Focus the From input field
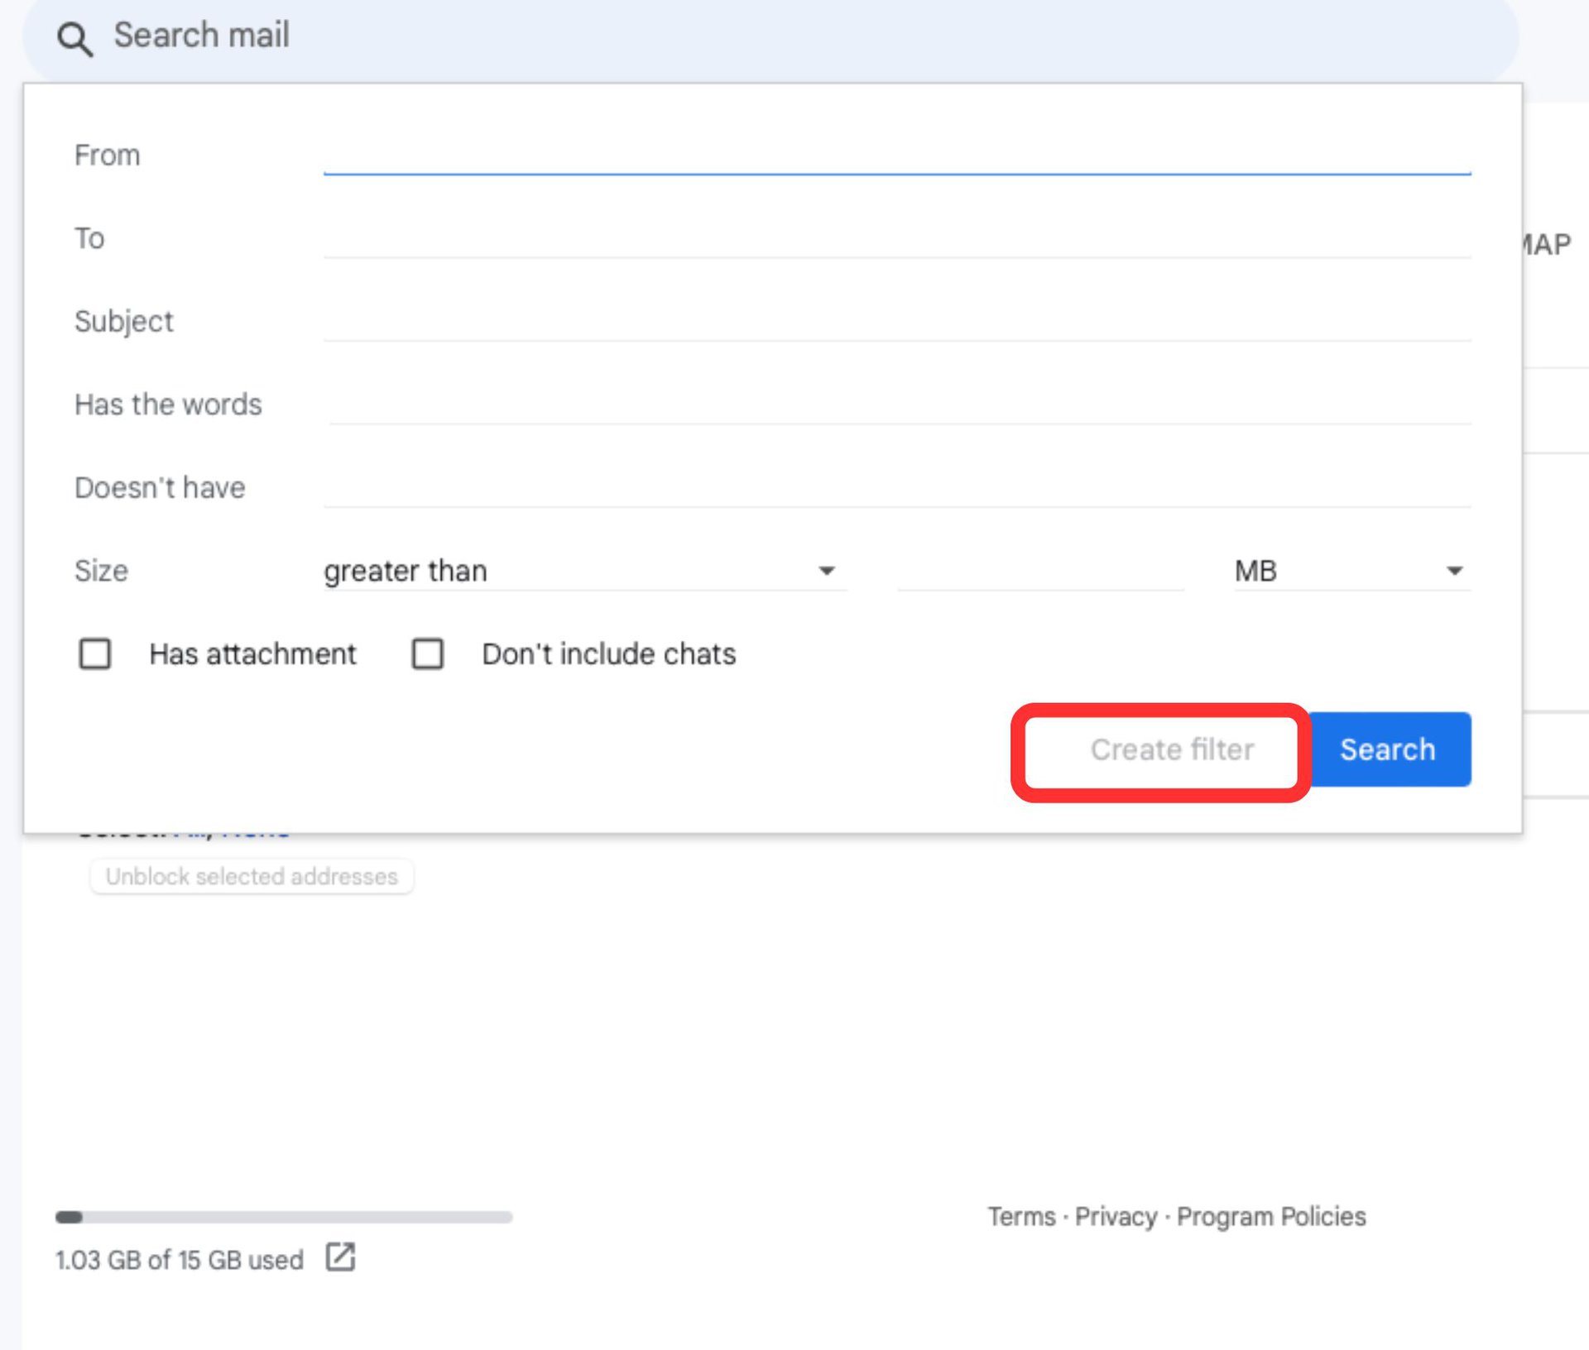Screen dimensions: 1589x1350 click(896, 156)
